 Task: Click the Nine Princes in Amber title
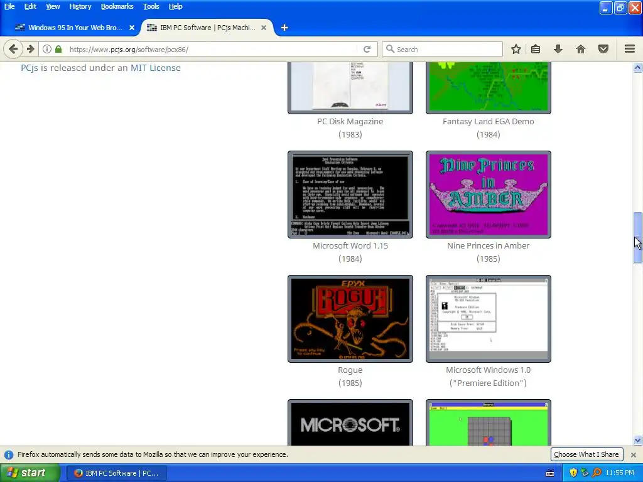click(489, 245)
